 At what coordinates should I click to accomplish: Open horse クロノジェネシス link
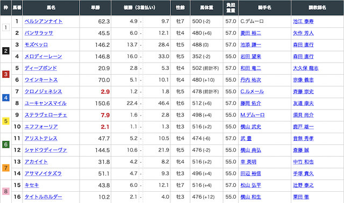43,91
